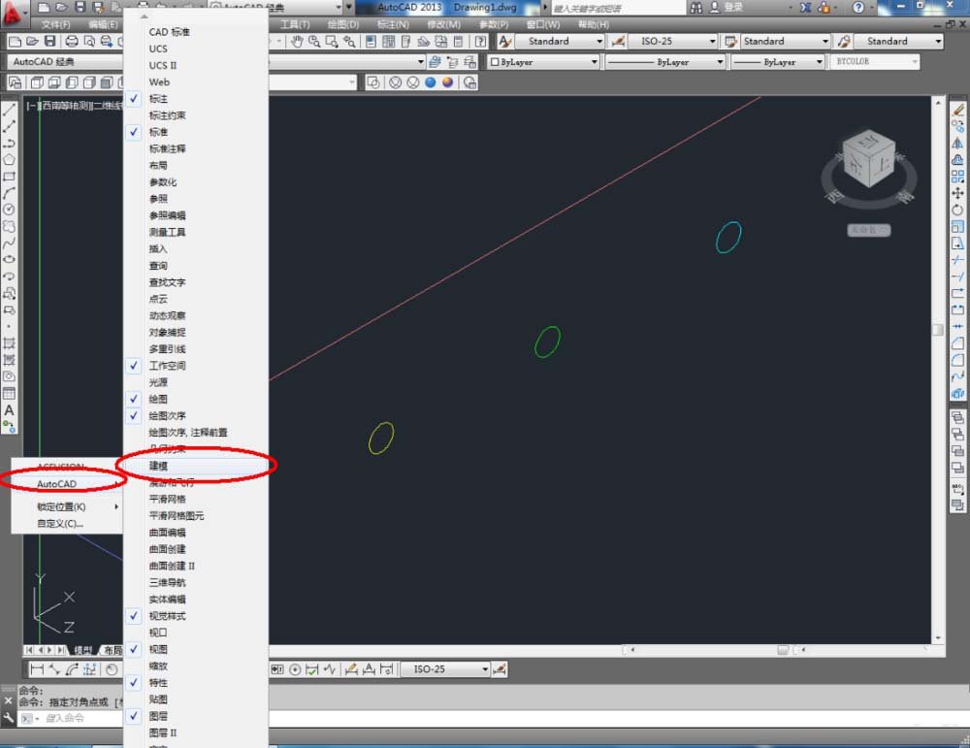Click the Dimension Style icon before ISO-25
The width and height of the screenshot is (970, 748).
coord(618,42)
